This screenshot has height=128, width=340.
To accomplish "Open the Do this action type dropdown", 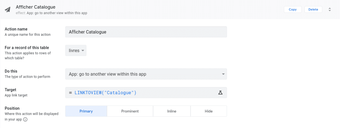I will click(146, 74).
